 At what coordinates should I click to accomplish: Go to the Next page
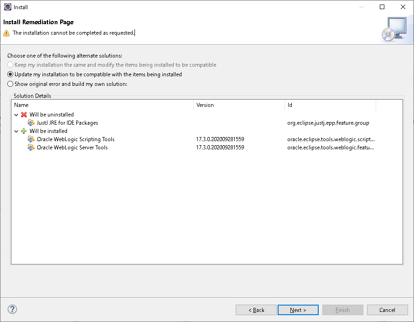coord(298,310)
